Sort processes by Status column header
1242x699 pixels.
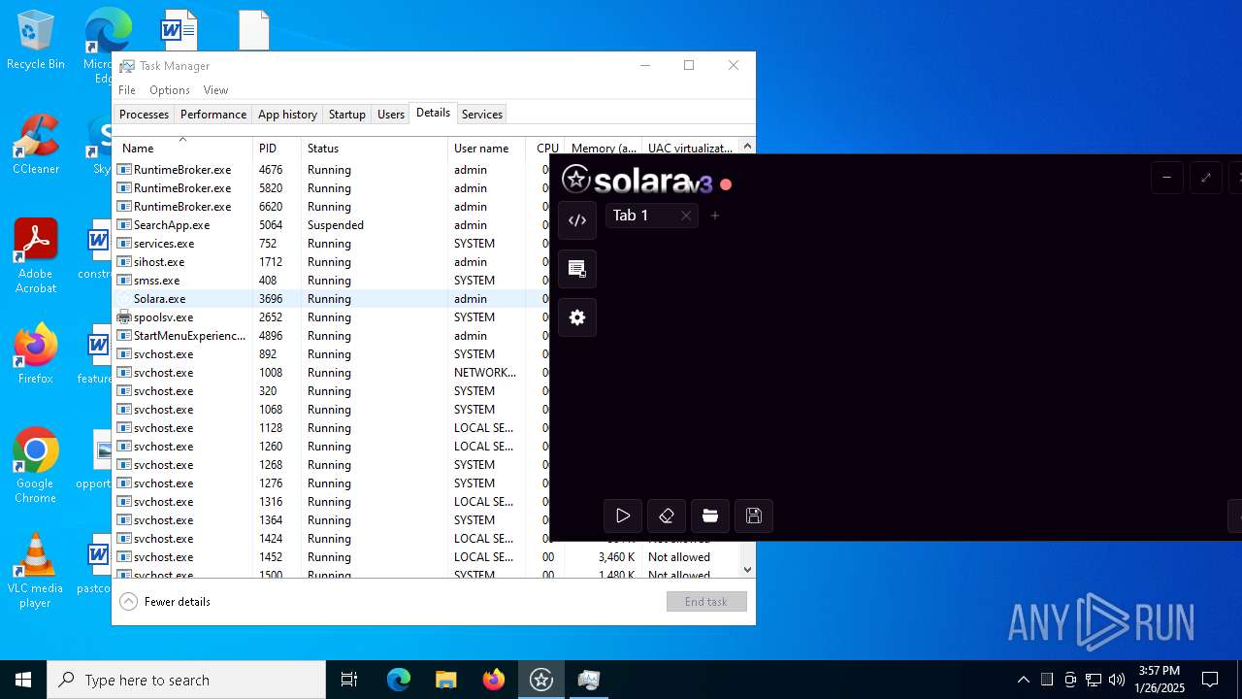[x=375, y=148]
